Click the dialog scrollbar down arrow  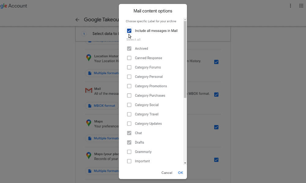(x=185, y=163)
